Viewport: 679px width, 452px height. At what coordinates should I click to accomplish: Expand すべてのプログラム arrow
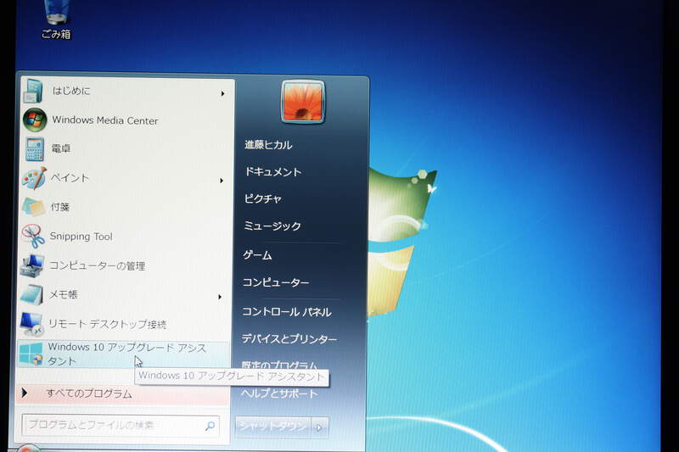[x=25, y=393]
